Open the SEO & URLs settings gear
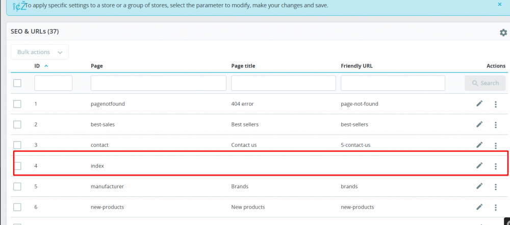 [503, 33]
